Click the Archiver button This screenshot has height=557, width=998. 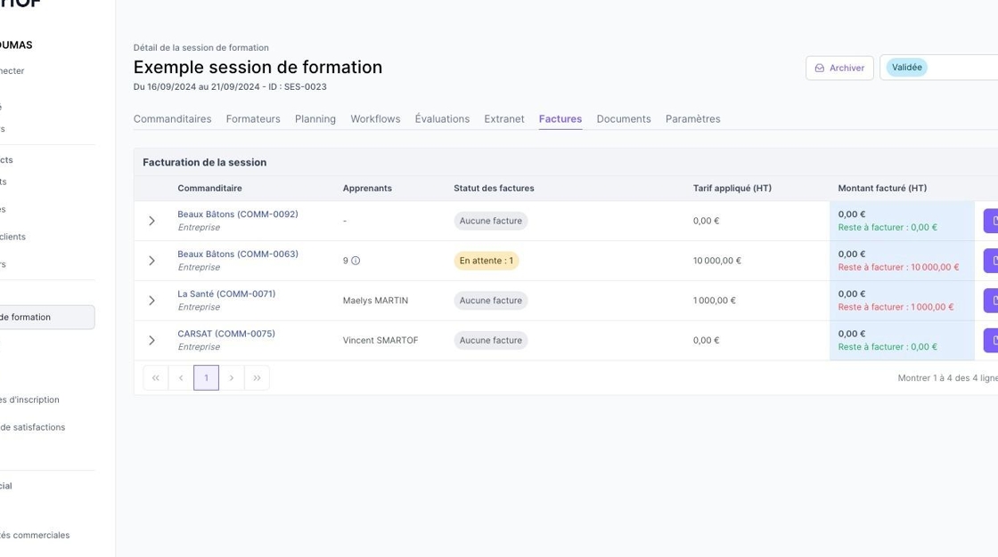pyautogui.click(x=838, y=68)
